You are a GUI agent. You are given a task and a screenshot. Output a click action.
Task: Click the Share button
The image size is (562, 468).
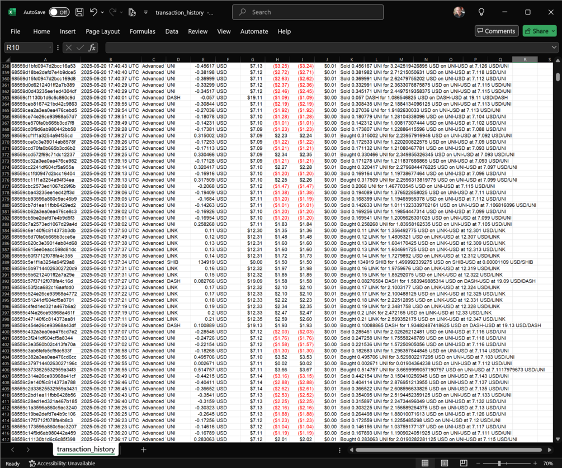coord(540,31)
